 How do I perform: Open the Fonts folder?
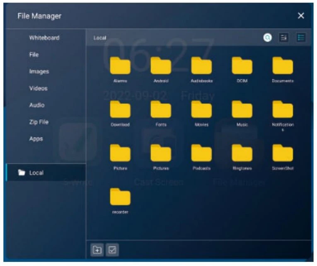pos(161,110)
